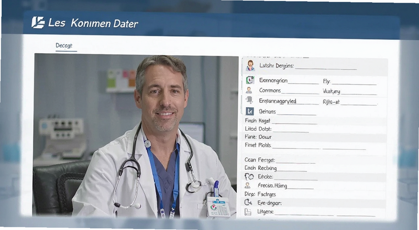Click the icon beside Eye-dngon
Screen dimensions: 419x230
click(x=248, y=202)
